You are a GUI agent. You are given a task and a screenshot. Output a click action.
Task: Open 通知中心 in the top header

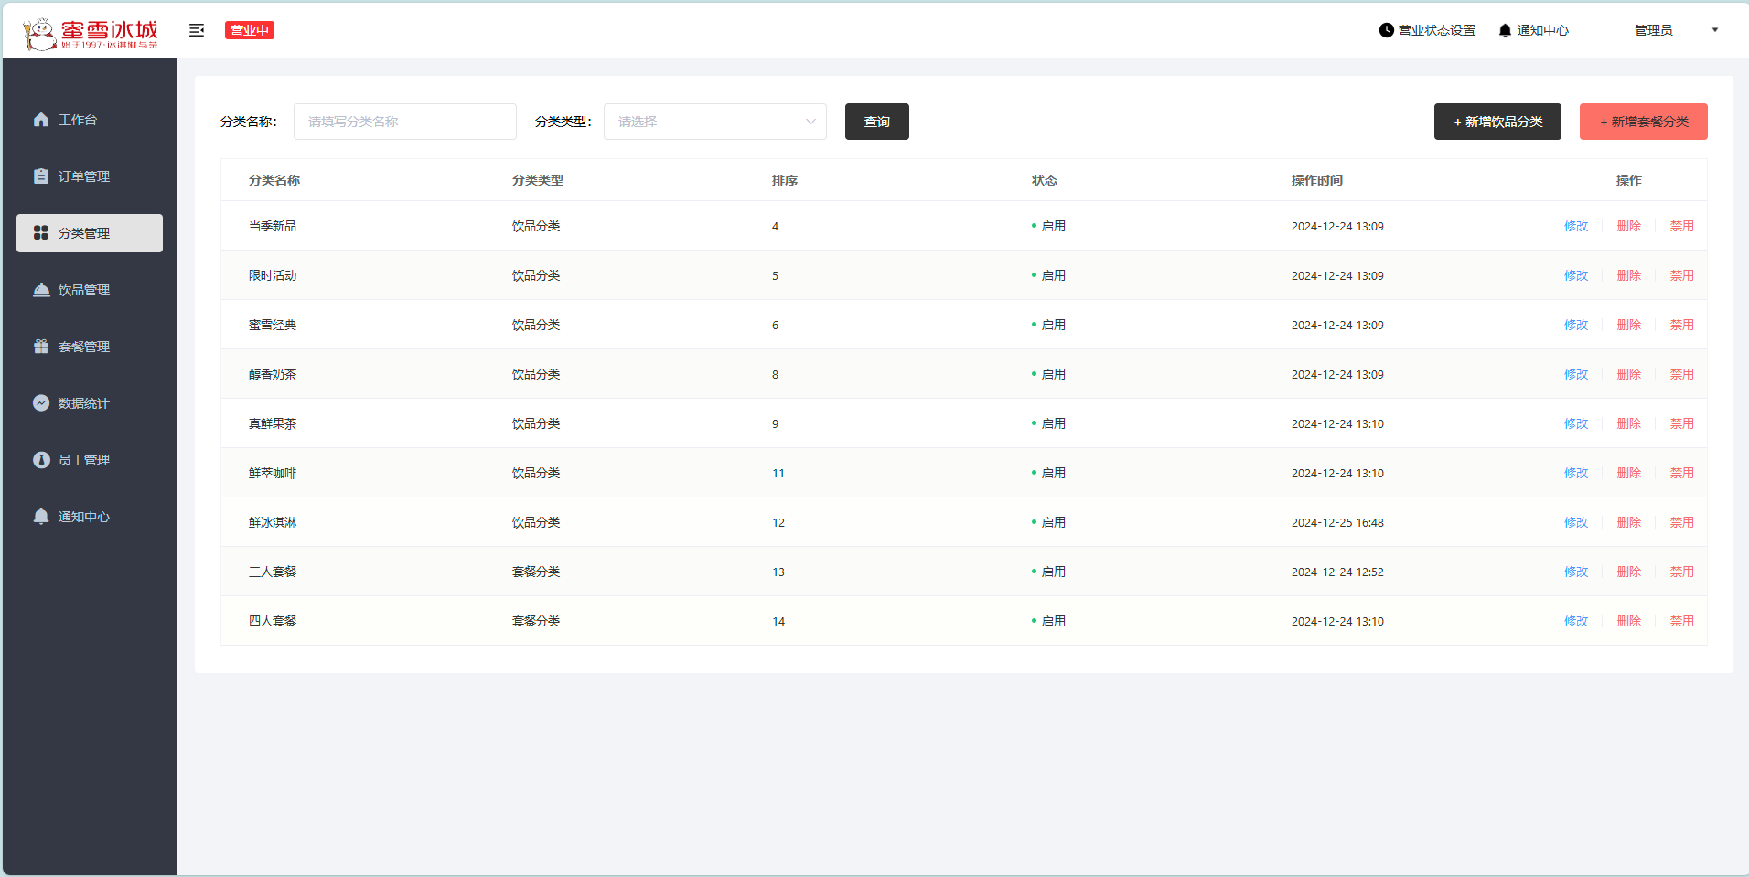pyautogui.click(x=1534, y=30)
